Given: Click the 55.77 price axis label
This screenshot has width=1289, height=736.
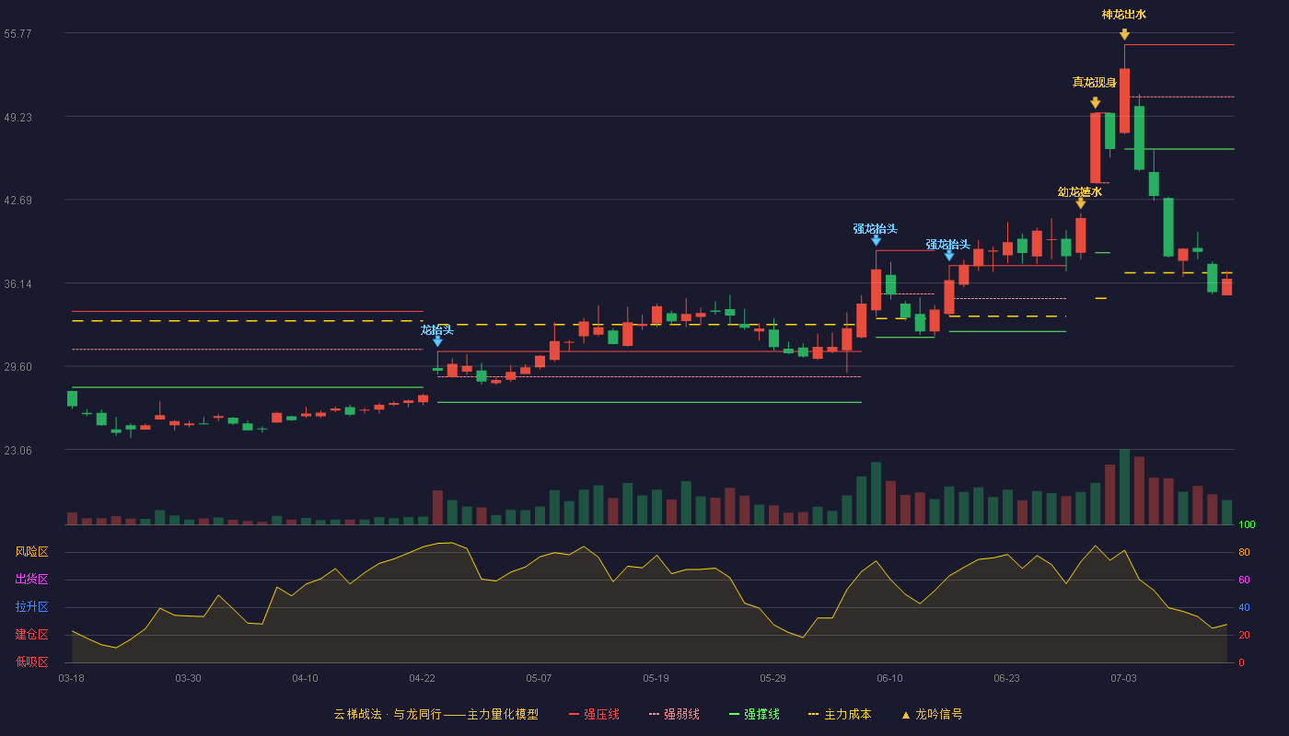Looking at the screenshot, I should tap(17, 33).
